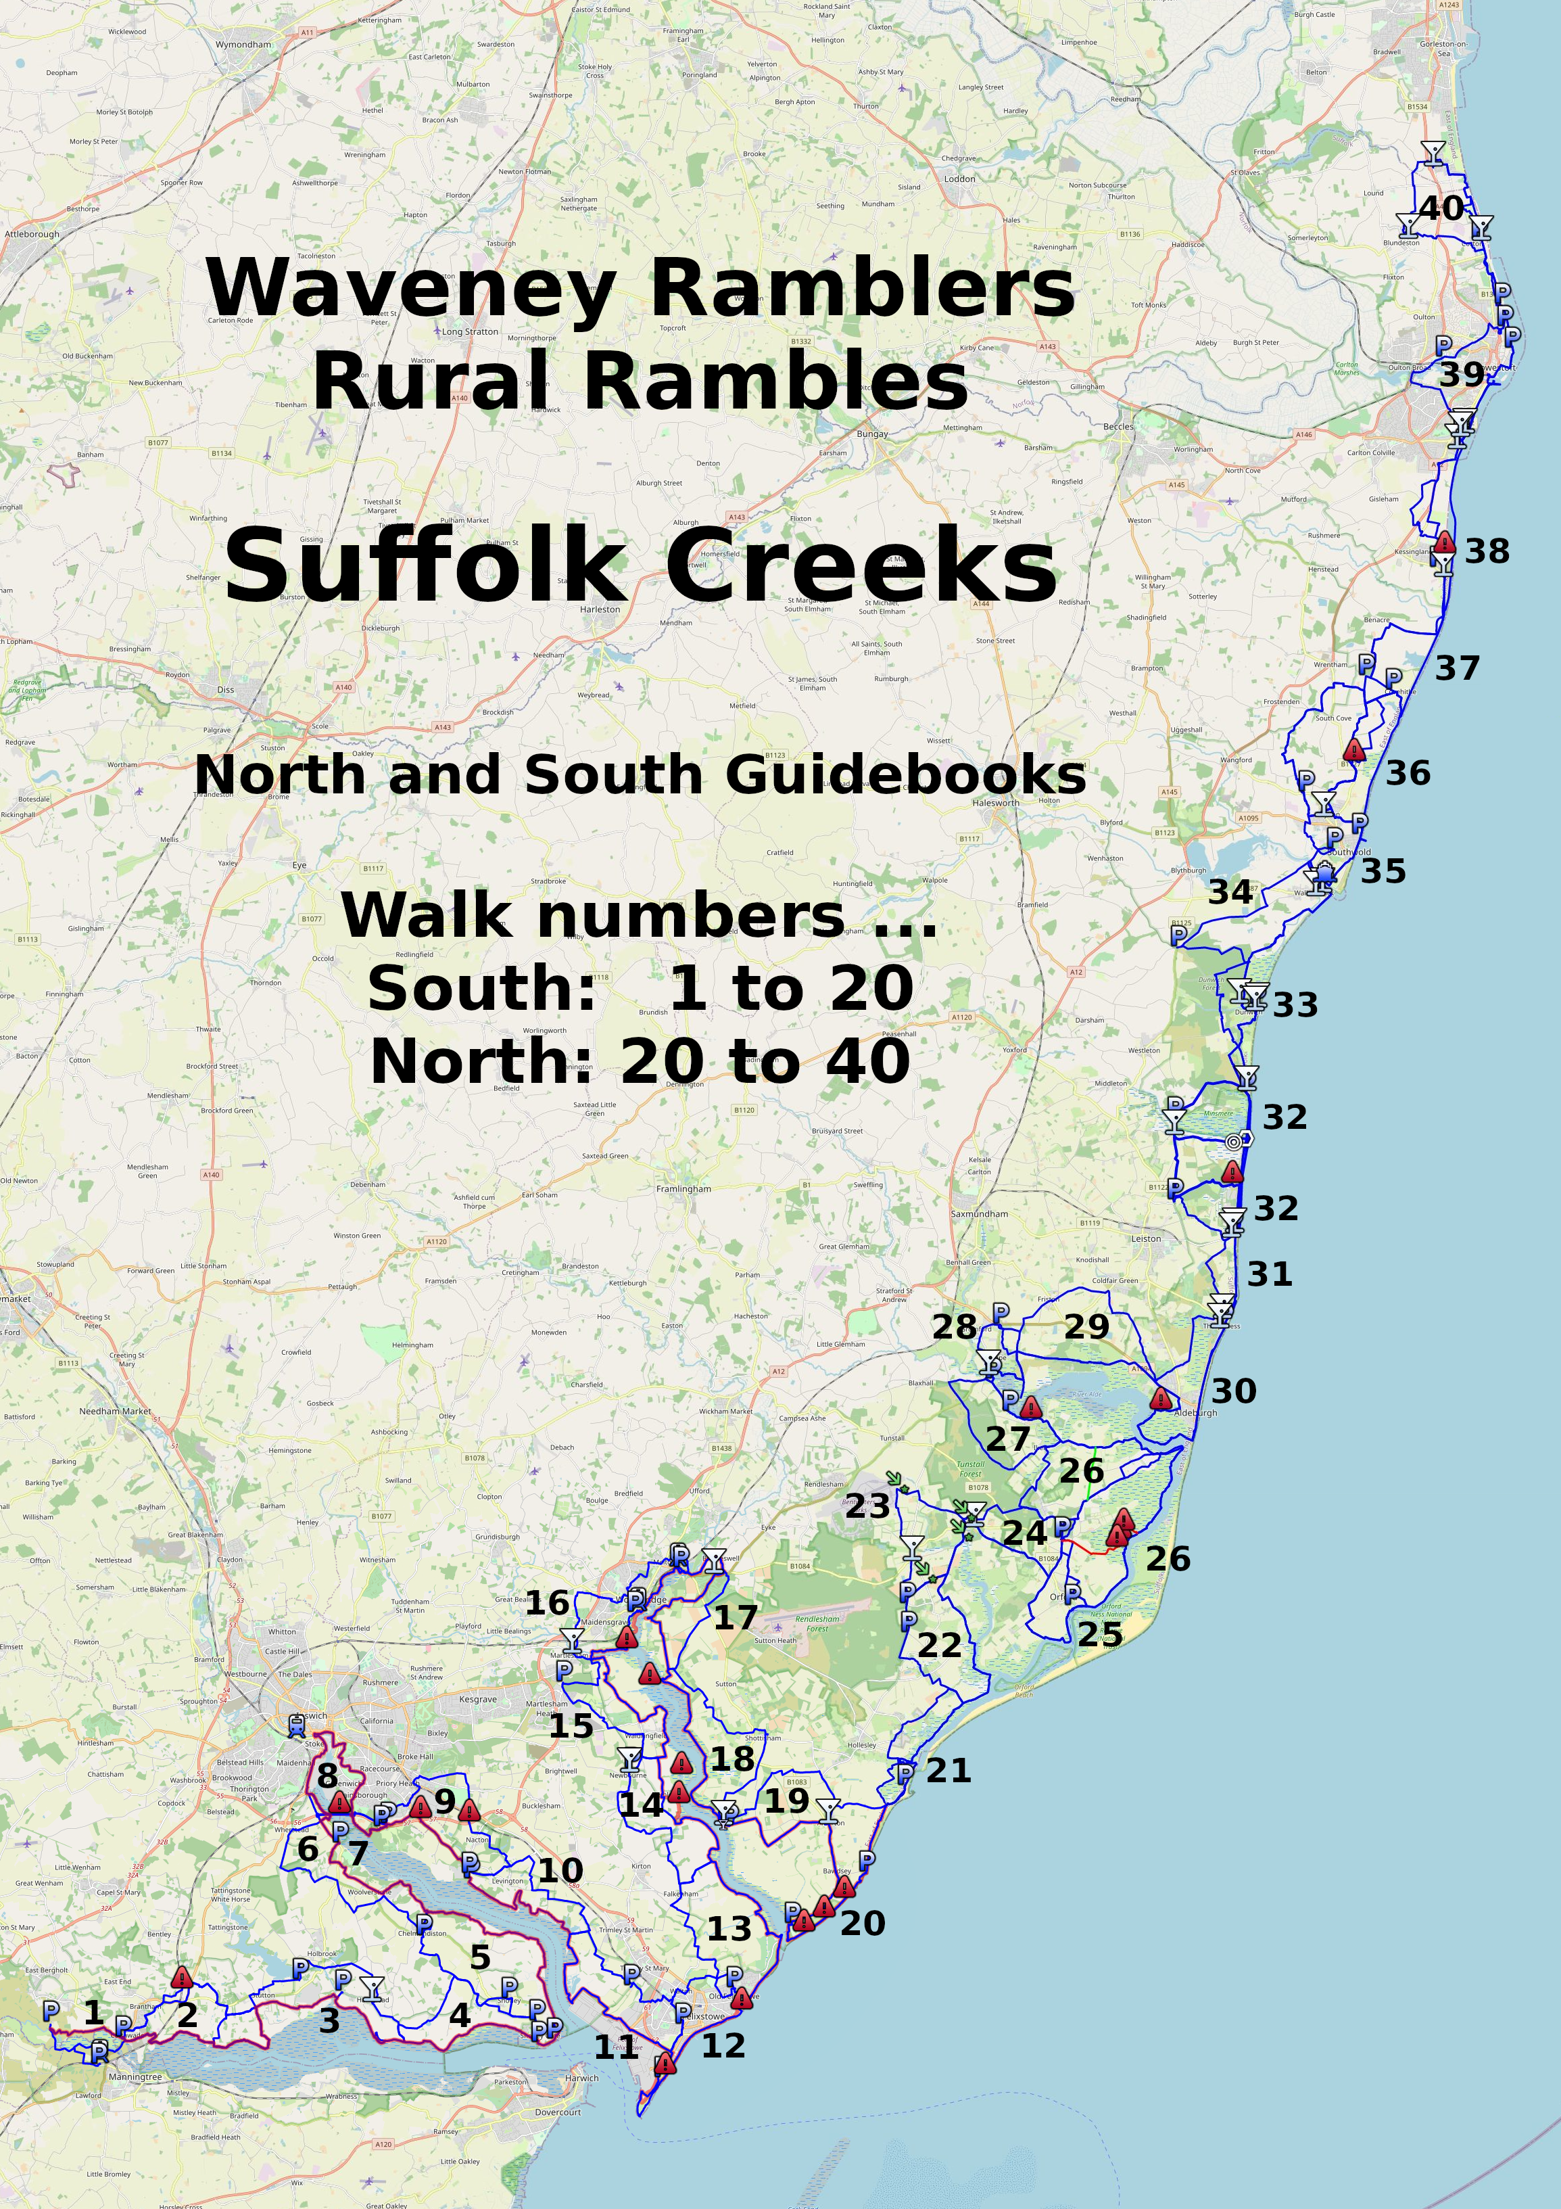The width and height of the screenshot is (1561, 2209).
Task: Click the Framlingham place name on the map
Action: (x=684, y=1189)
